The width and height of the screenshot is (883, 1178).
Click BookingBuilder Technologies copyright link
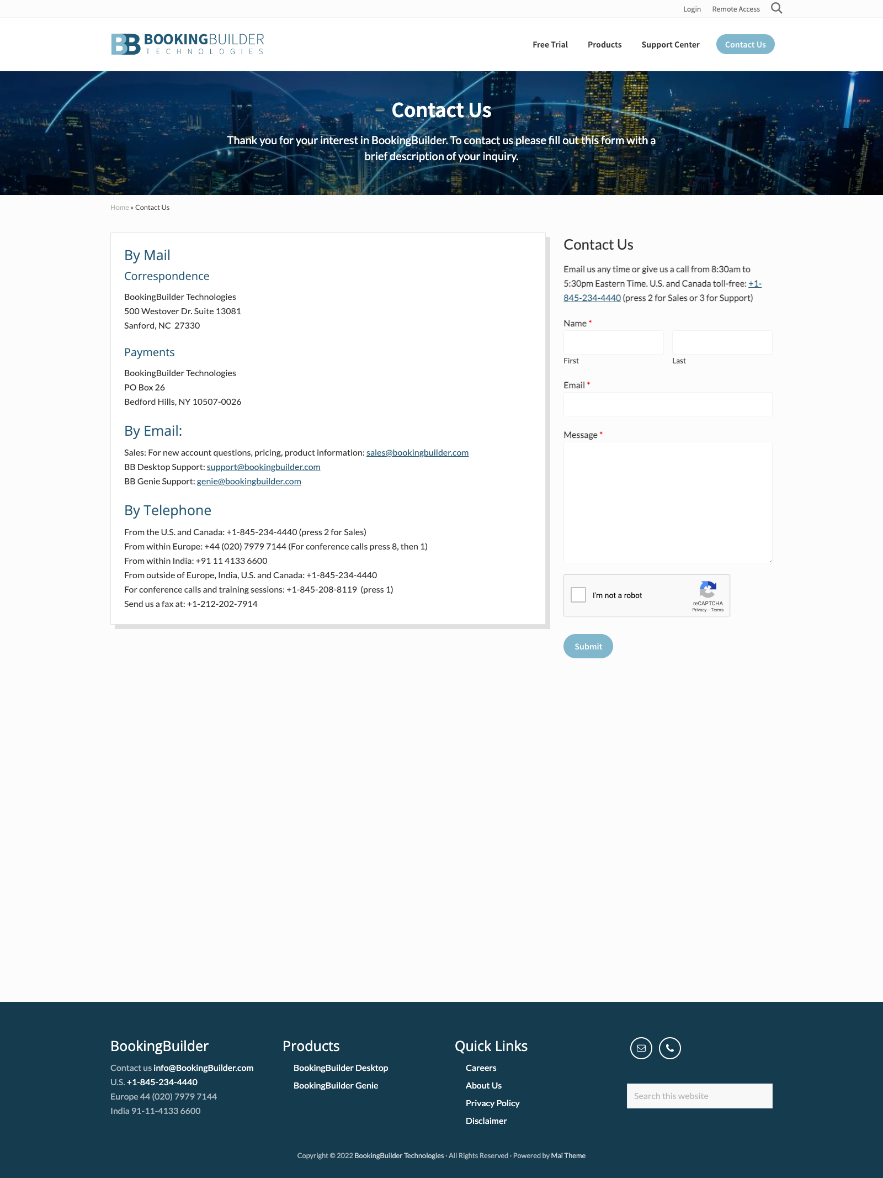pos(399,1155)
